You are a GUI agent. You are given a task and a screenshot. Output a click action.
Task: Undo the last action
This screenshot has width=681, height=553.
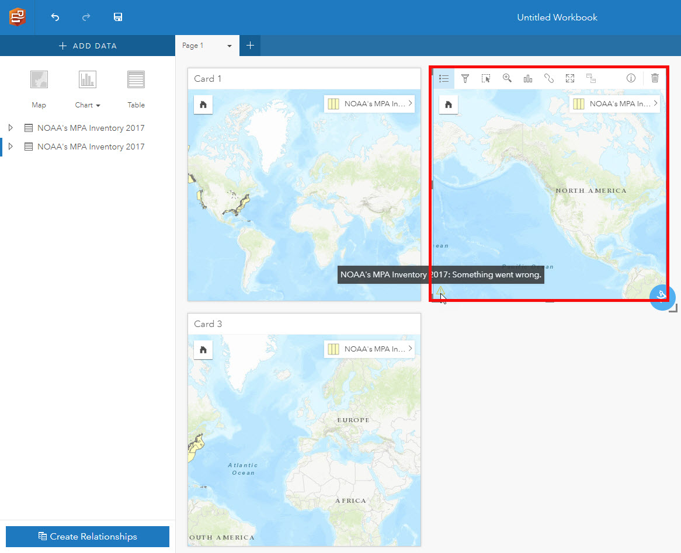(55, 17)
